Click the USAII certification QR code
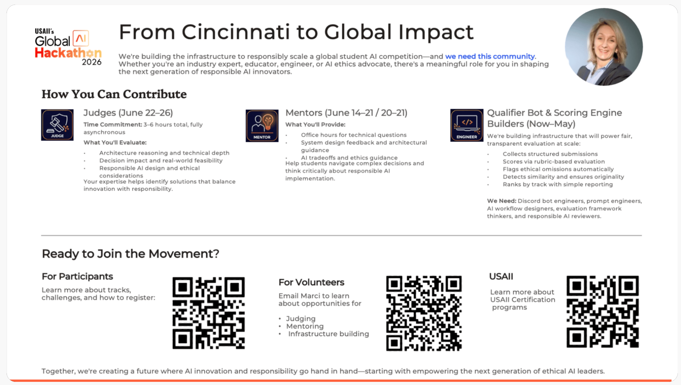681x385 pixels. pos(602,312)
